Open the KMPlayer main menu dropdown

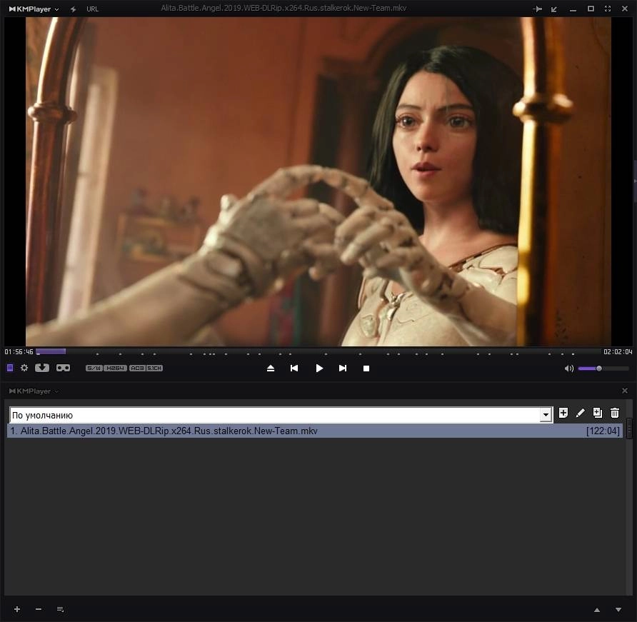click(34, 9)
